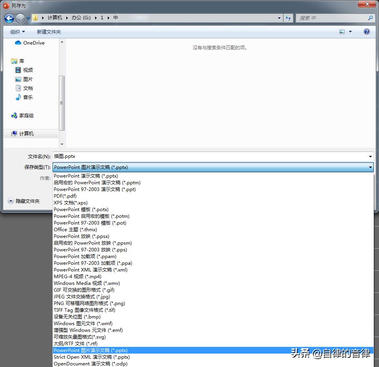Click the Forward navigation arrow
The width and height of the screenshot is (379, 367).
pos(20,18)
